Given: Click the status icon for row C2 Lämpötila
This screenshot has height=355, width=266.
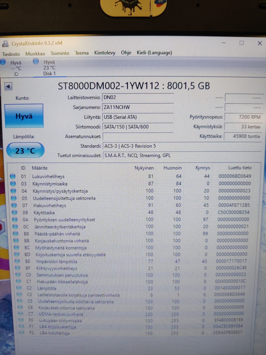Looking at the screenshot, I should coord(19,288).
